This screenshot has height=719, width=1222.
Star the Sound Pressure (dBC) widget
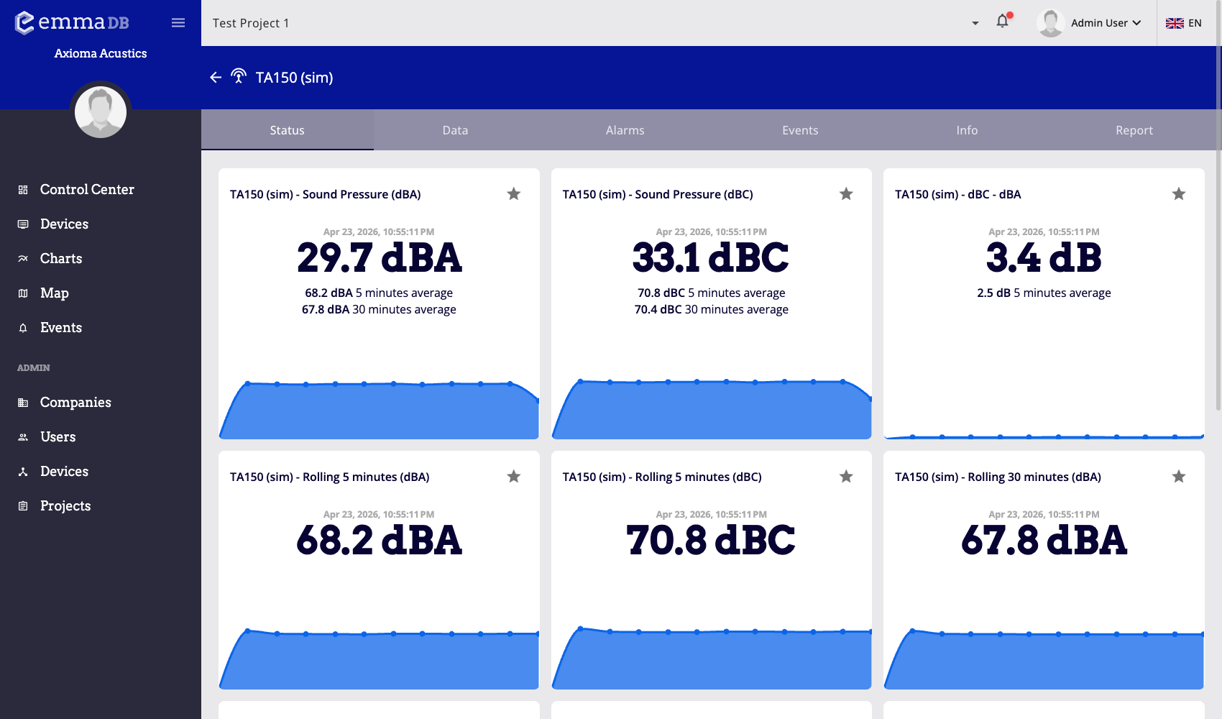[x=846, y=194]
